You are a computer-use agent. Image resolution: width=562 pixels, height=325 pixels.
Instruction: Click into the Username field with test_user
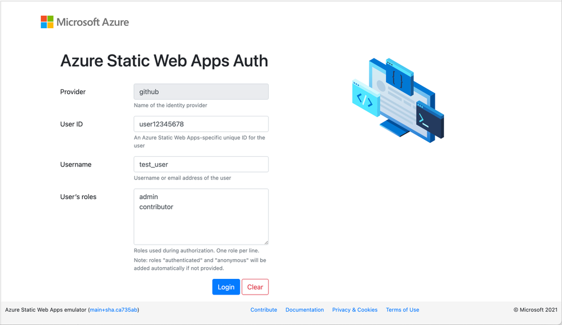(201, 164)
